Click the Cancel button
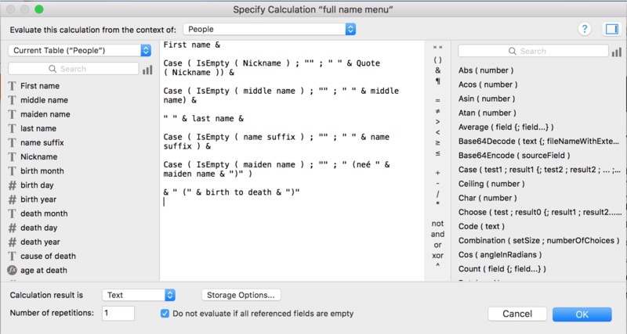 (517, 314)
